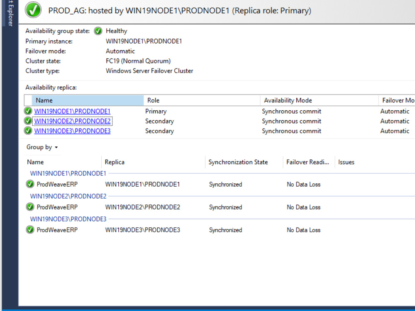The height and width of the screenshot is (311, 415).
Task: Click the ProdWeaveERP status icon under WIN19NODE3 group
Action: click(30, 230)
